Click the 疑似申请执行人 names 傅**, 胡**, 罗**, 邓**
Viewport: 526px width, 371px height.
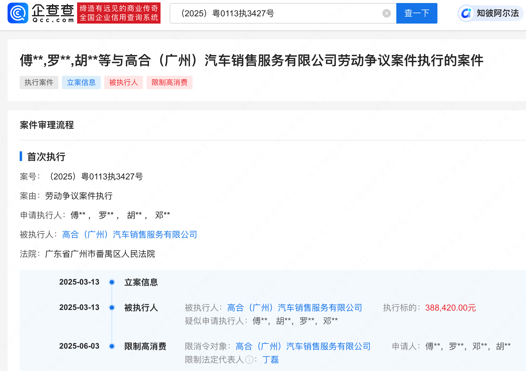pos(295,321)
